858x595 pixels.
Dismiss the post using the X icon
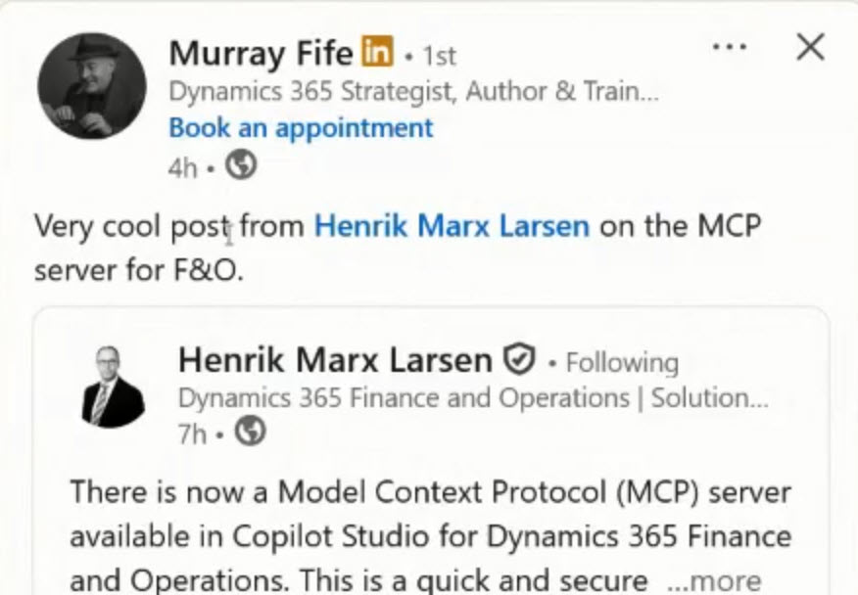[x=810, y=47]
